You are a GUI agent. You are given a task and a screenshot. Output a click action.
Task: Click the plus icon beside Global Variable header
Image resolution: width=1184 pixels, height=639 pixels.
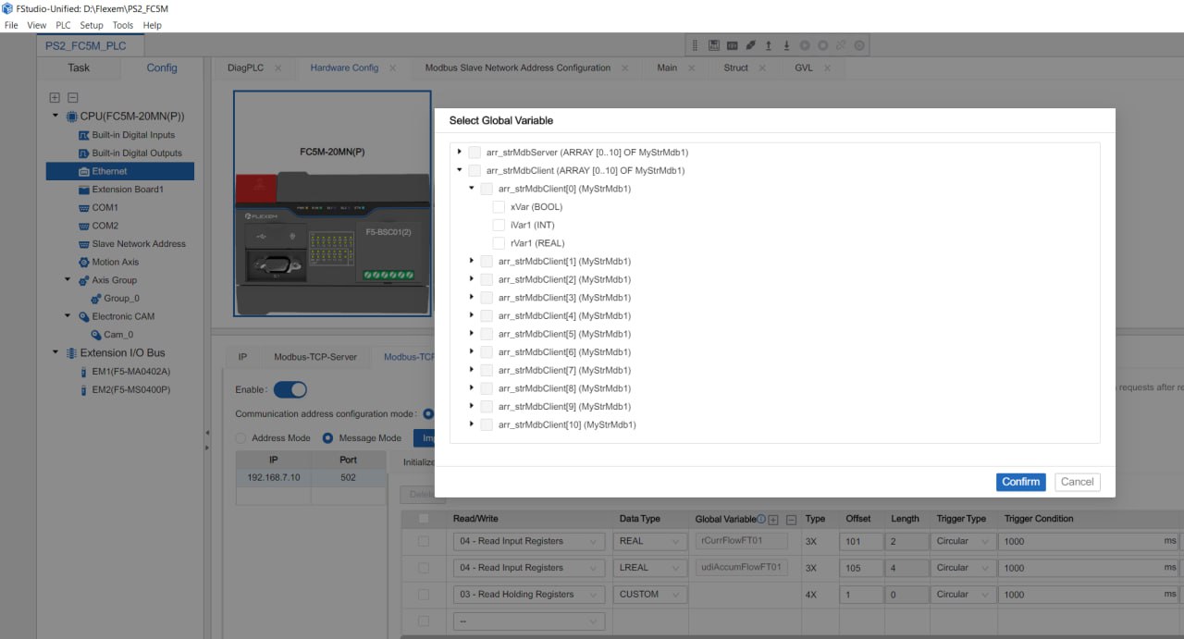(773, 520)
